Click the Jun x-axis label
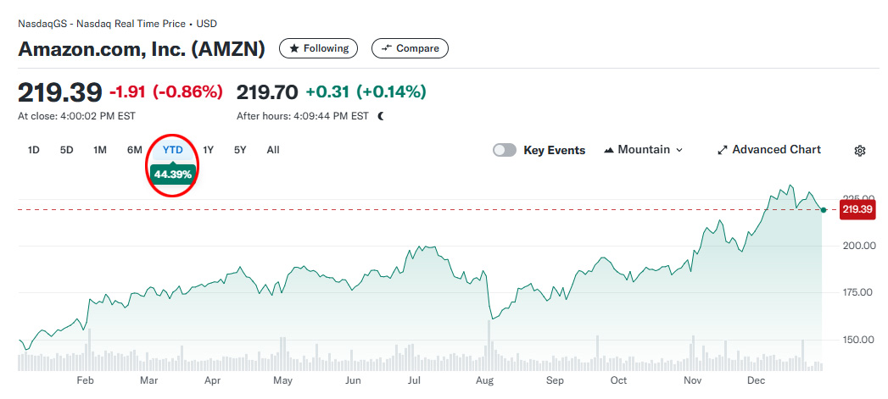The height and width of the screenshot is (399, 888). click(x=353, y=381)
